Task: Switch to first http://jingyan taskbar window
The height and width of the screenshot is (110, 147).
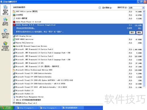Action: click(26, 108)
